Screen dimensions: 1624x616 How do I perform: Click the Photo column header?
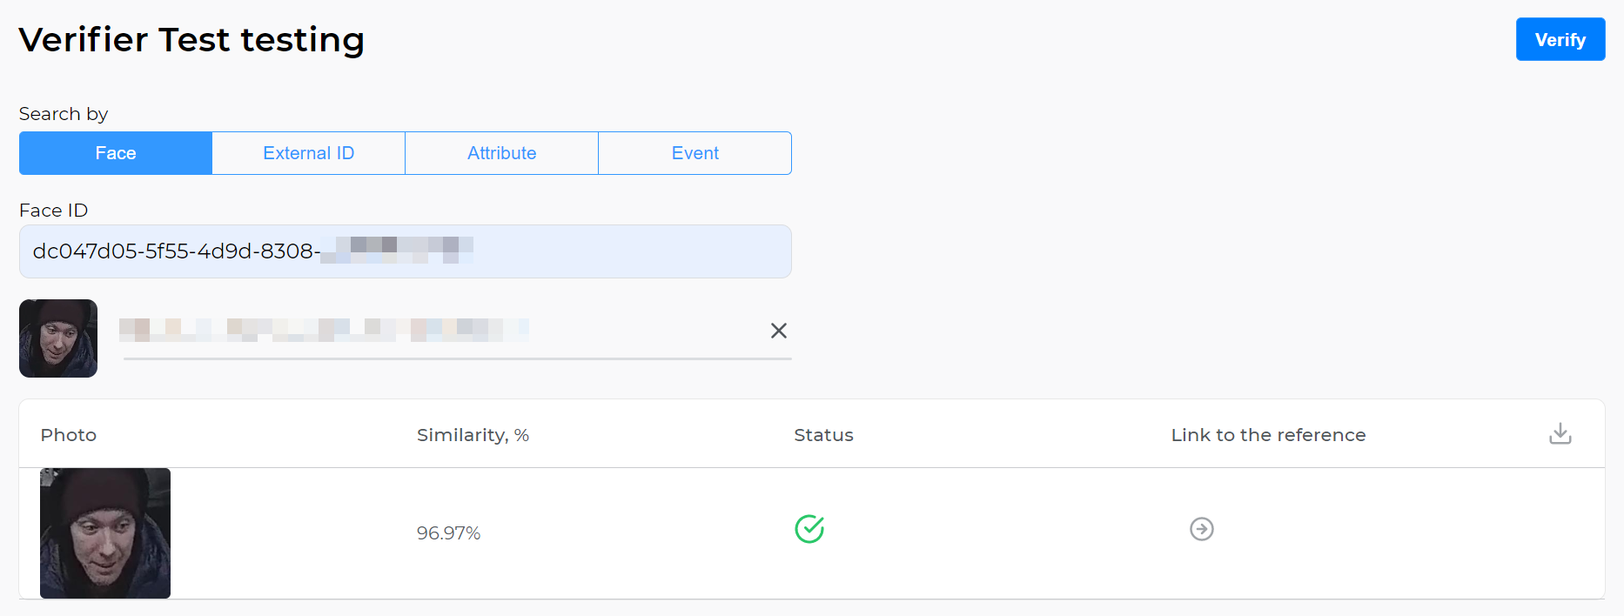point(68,434)
